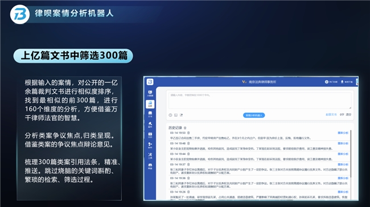The image size is (370, 207).
Task: Click 重新分析 for the 19:37 record
Action: pos(343,164)
